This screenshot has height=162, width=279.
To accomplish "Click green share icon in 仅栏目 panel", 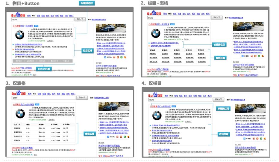I will point(261,138).
